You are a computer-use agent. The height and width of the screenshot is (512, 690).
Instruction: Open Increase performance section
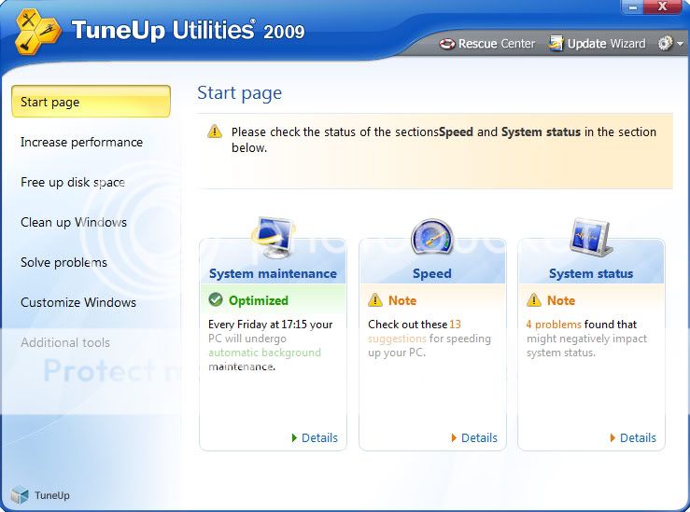pos(81,142)
